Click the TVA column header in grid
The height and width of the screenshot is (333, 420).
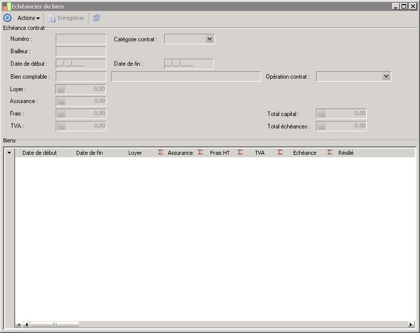click(x=260, y=153)
